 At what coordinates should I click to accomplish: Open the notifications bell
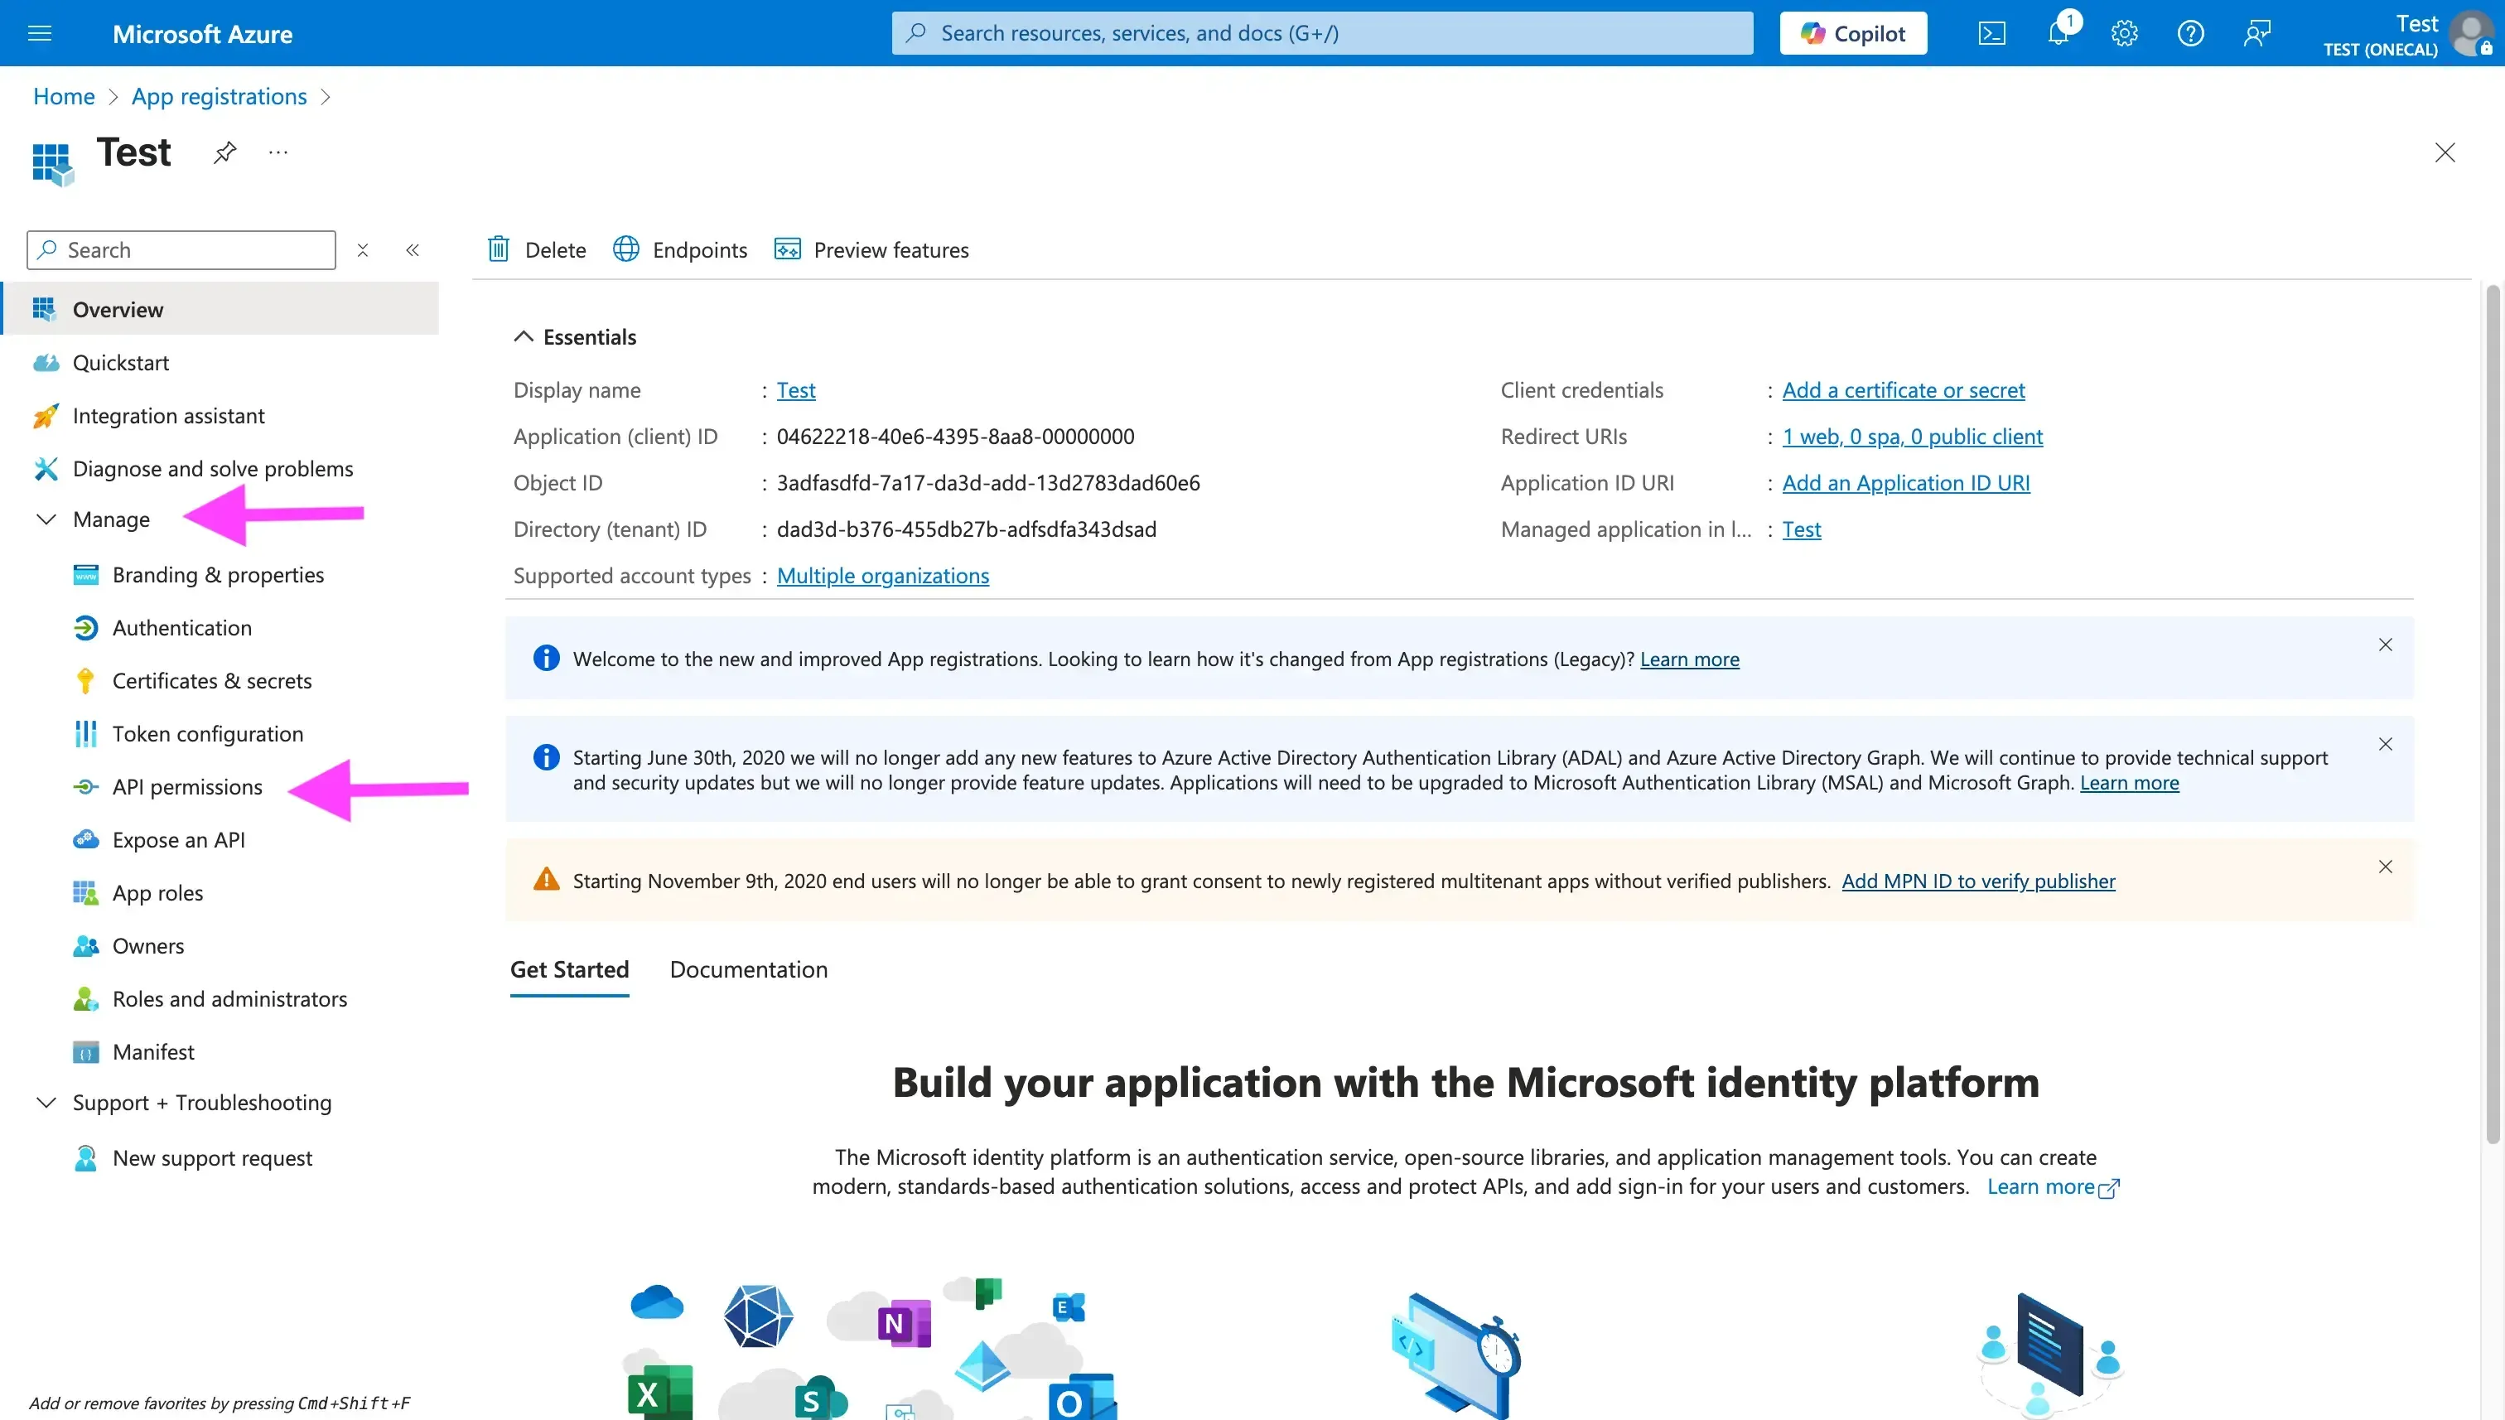2058,32
